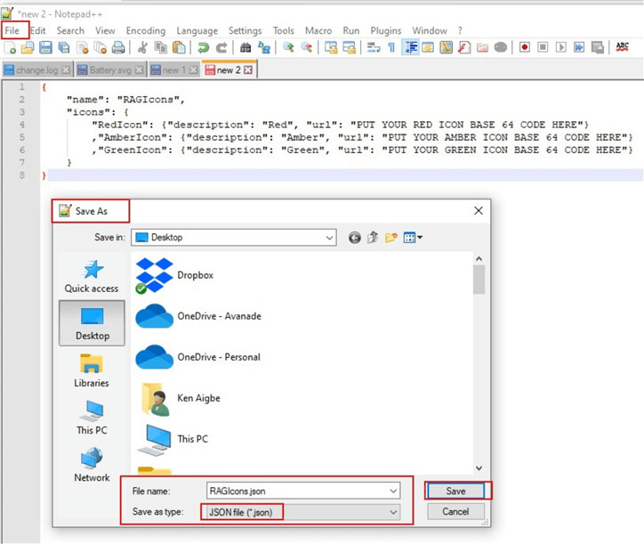This screenshot has width=644, height=544.
Task: Open the View Menu options dropdown
Action: [414, 238]
